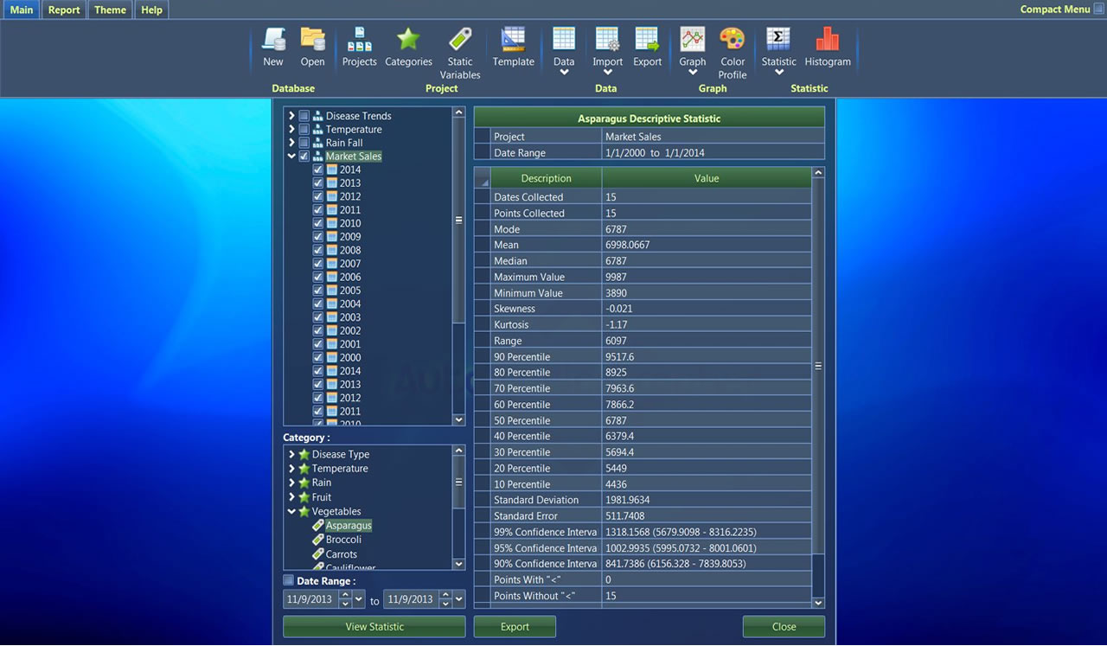This screenshot has width=1107, height=646.
Task: Uncheck the 2000 year checkbox
Action: (x=317, y=357)
